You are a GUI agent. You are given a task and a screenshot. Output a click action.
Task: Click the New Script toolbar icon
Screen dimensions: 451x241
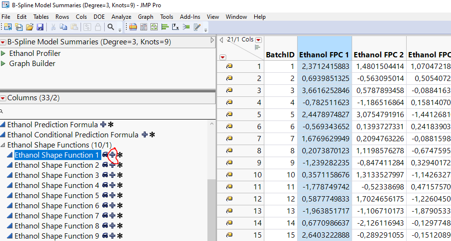19,27
